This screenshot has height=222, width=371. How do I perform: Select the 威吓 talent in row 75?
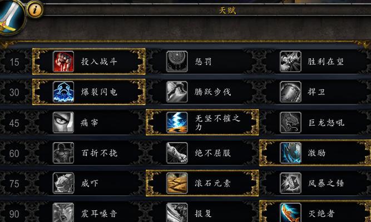pos(89,183)
